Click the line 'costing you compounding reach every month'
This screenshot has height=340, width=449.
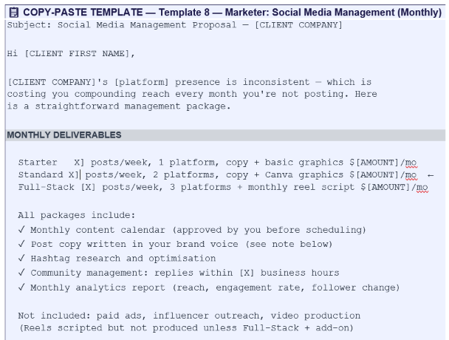pyautogui.click(x=192, y=94)
